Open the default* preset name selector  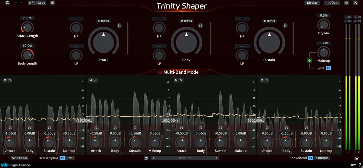pyautogui.click(x=185, y=158)
